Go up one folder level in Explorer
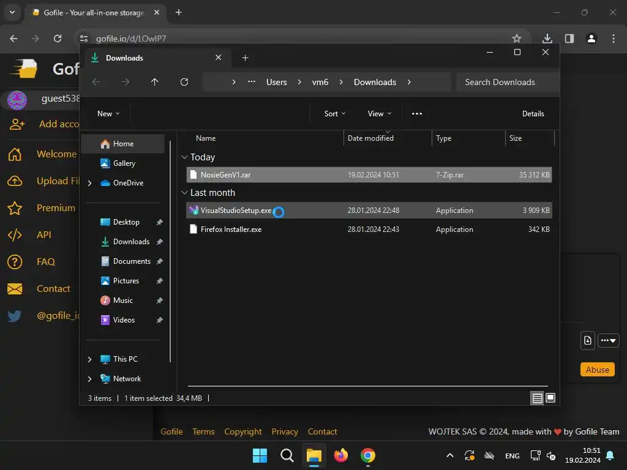Viewport: 627px width, 470px height. click(155, 82)
